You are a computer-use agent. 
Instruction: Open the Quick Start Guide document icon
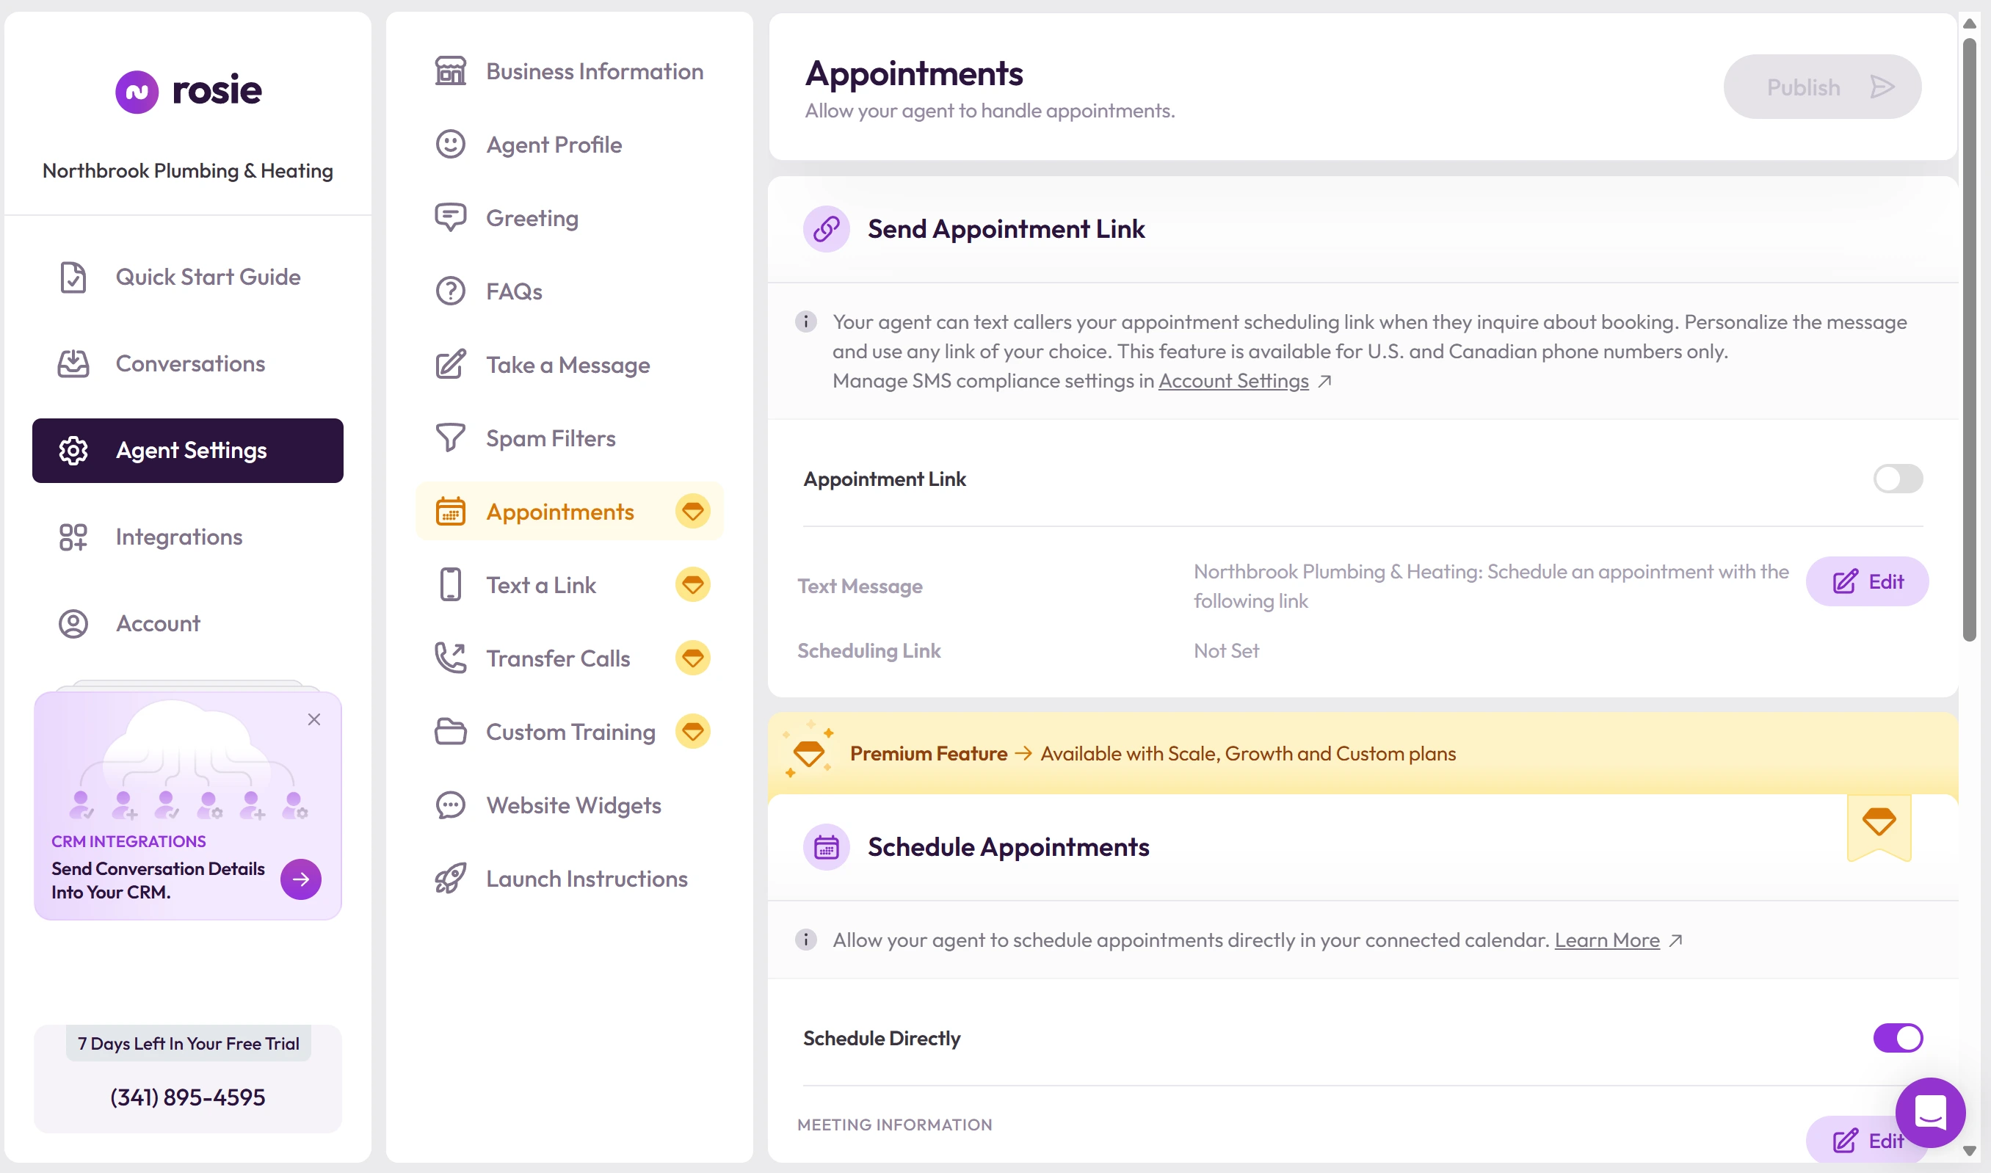point(73,277)
